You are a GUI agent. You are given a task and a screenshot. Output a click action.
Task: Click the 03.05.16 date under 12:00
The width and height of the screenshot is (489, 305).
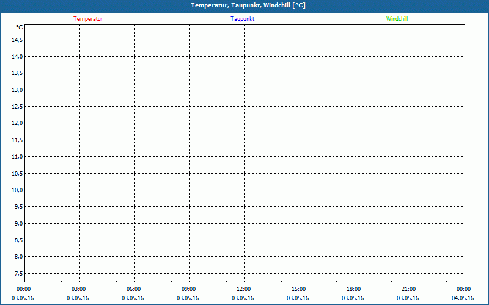(x=242, y=298)
